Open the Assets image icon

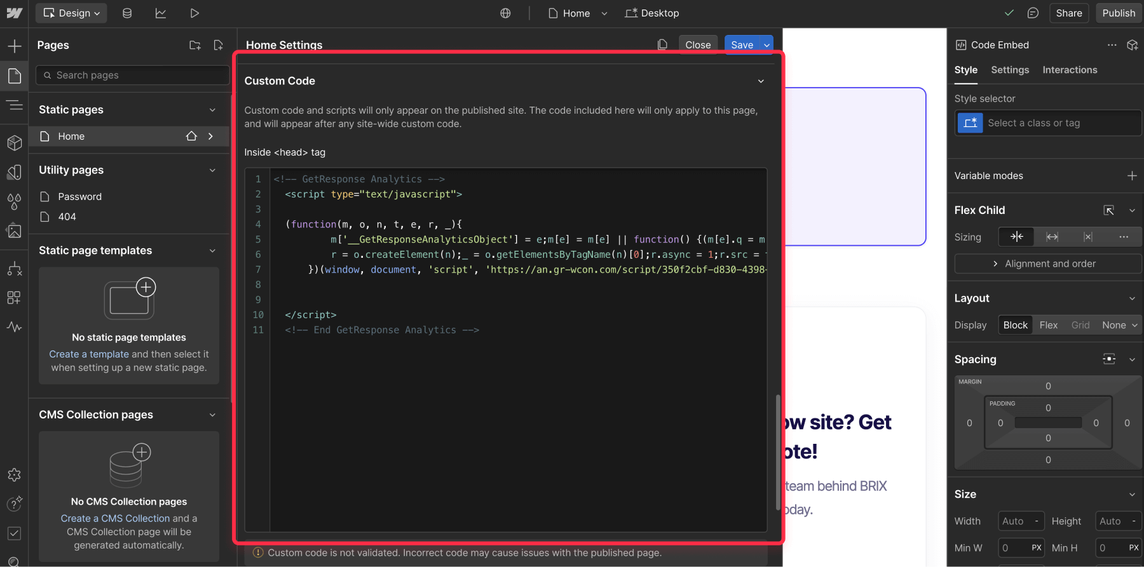coord(14,231)
